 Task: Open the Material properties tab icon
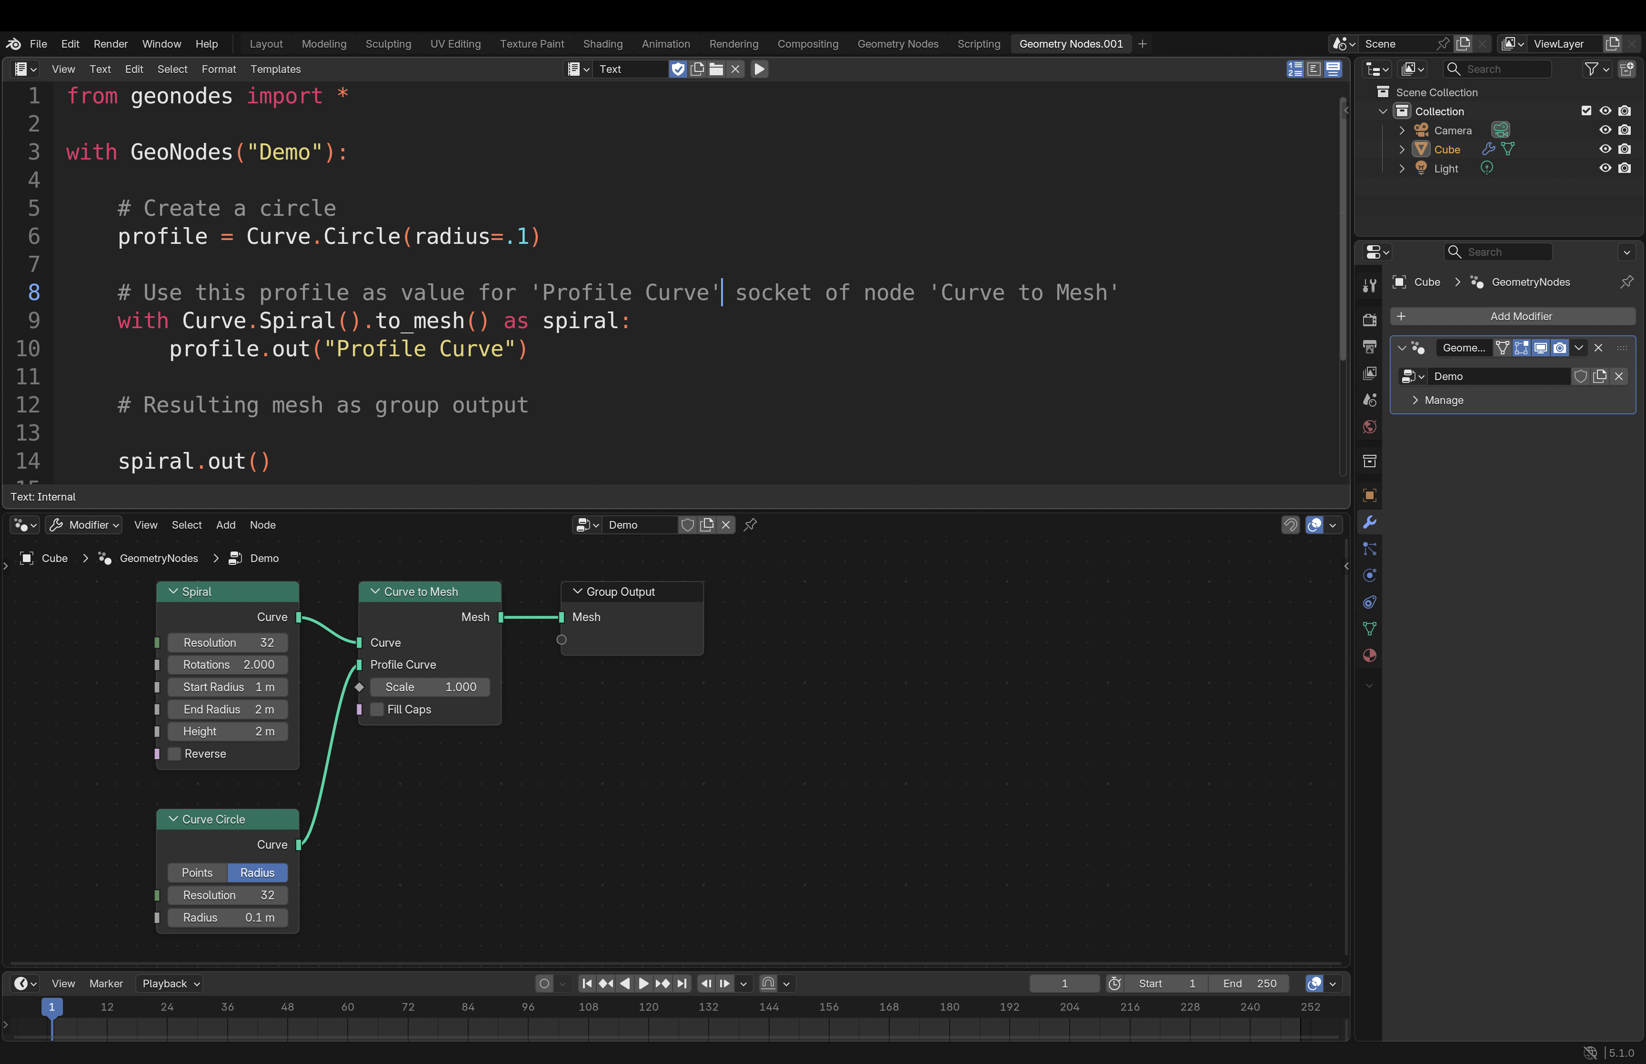pyautogui.click(x=1370, y=656)
